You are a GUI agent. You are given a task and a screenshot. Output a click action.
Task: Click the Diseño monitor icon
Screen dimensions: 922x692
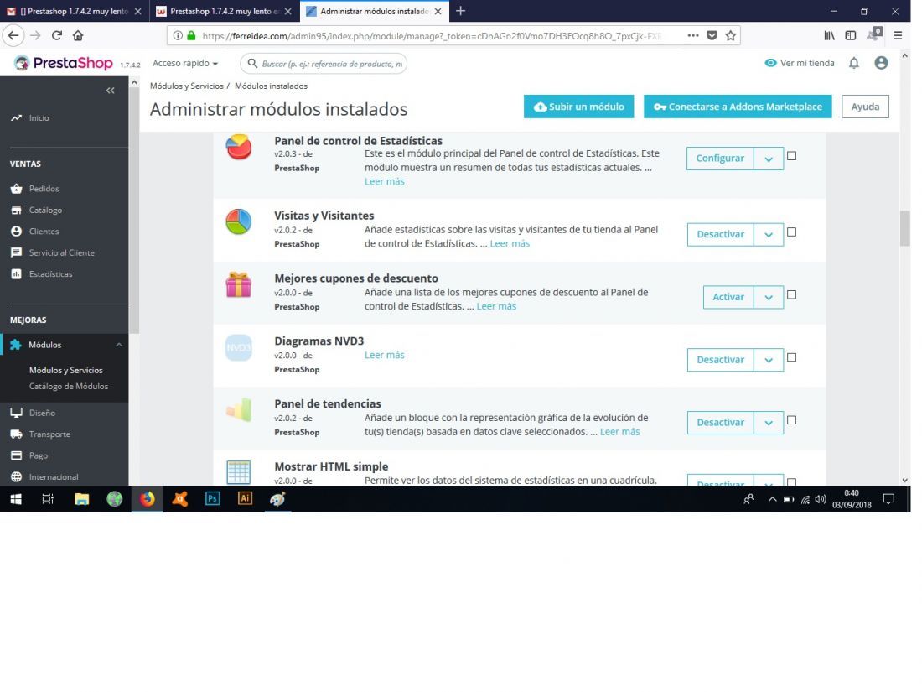tap(17, 413)
